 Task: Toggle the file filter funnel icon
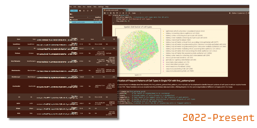(x=92, y=11)
